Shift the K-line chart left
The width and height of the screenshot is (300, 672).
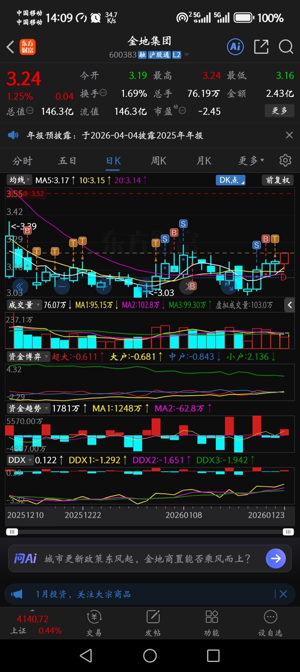tap(20, 286)
